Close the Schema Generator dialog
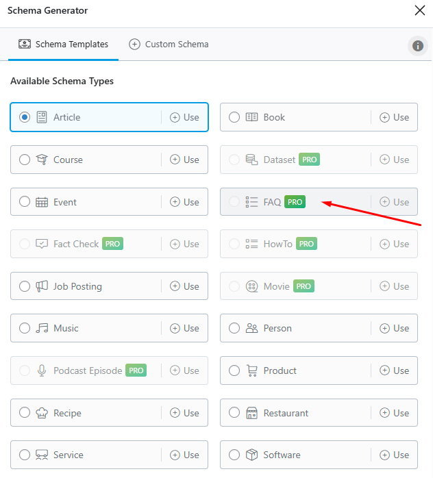This screenshot has width=433, height=478. pyautogui.click(x=419, y=10)
